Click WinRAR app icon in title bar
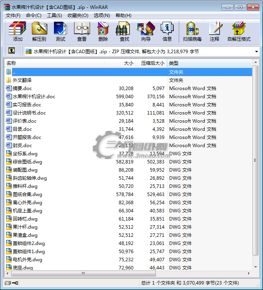263x290 pixels. coord(7,7)
